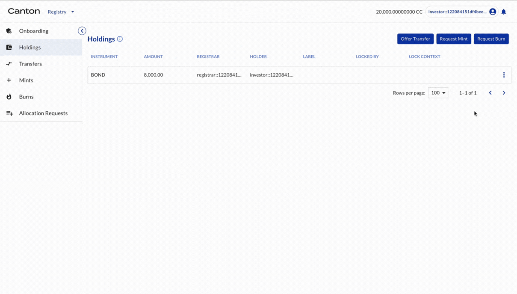Click the Burns flame icon

coord(9,97)
